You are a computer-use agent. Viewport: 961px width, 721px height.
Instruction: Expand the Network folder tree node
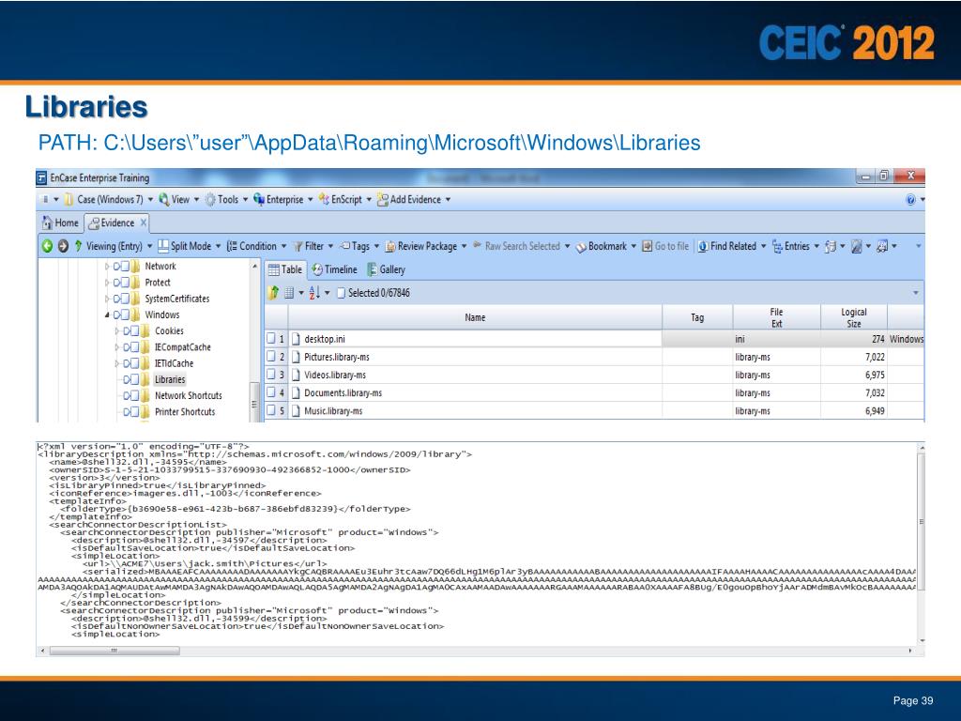coord(107,266)
